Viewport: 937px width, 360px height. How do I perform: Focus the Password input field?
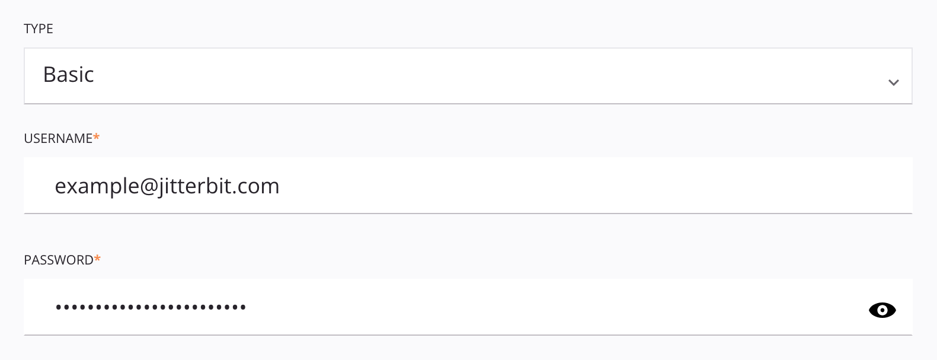coord(468,307)
